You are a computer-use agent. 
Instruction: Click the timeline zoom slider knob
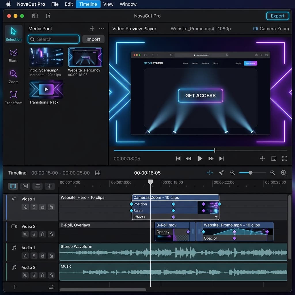(x=250, y=173)
